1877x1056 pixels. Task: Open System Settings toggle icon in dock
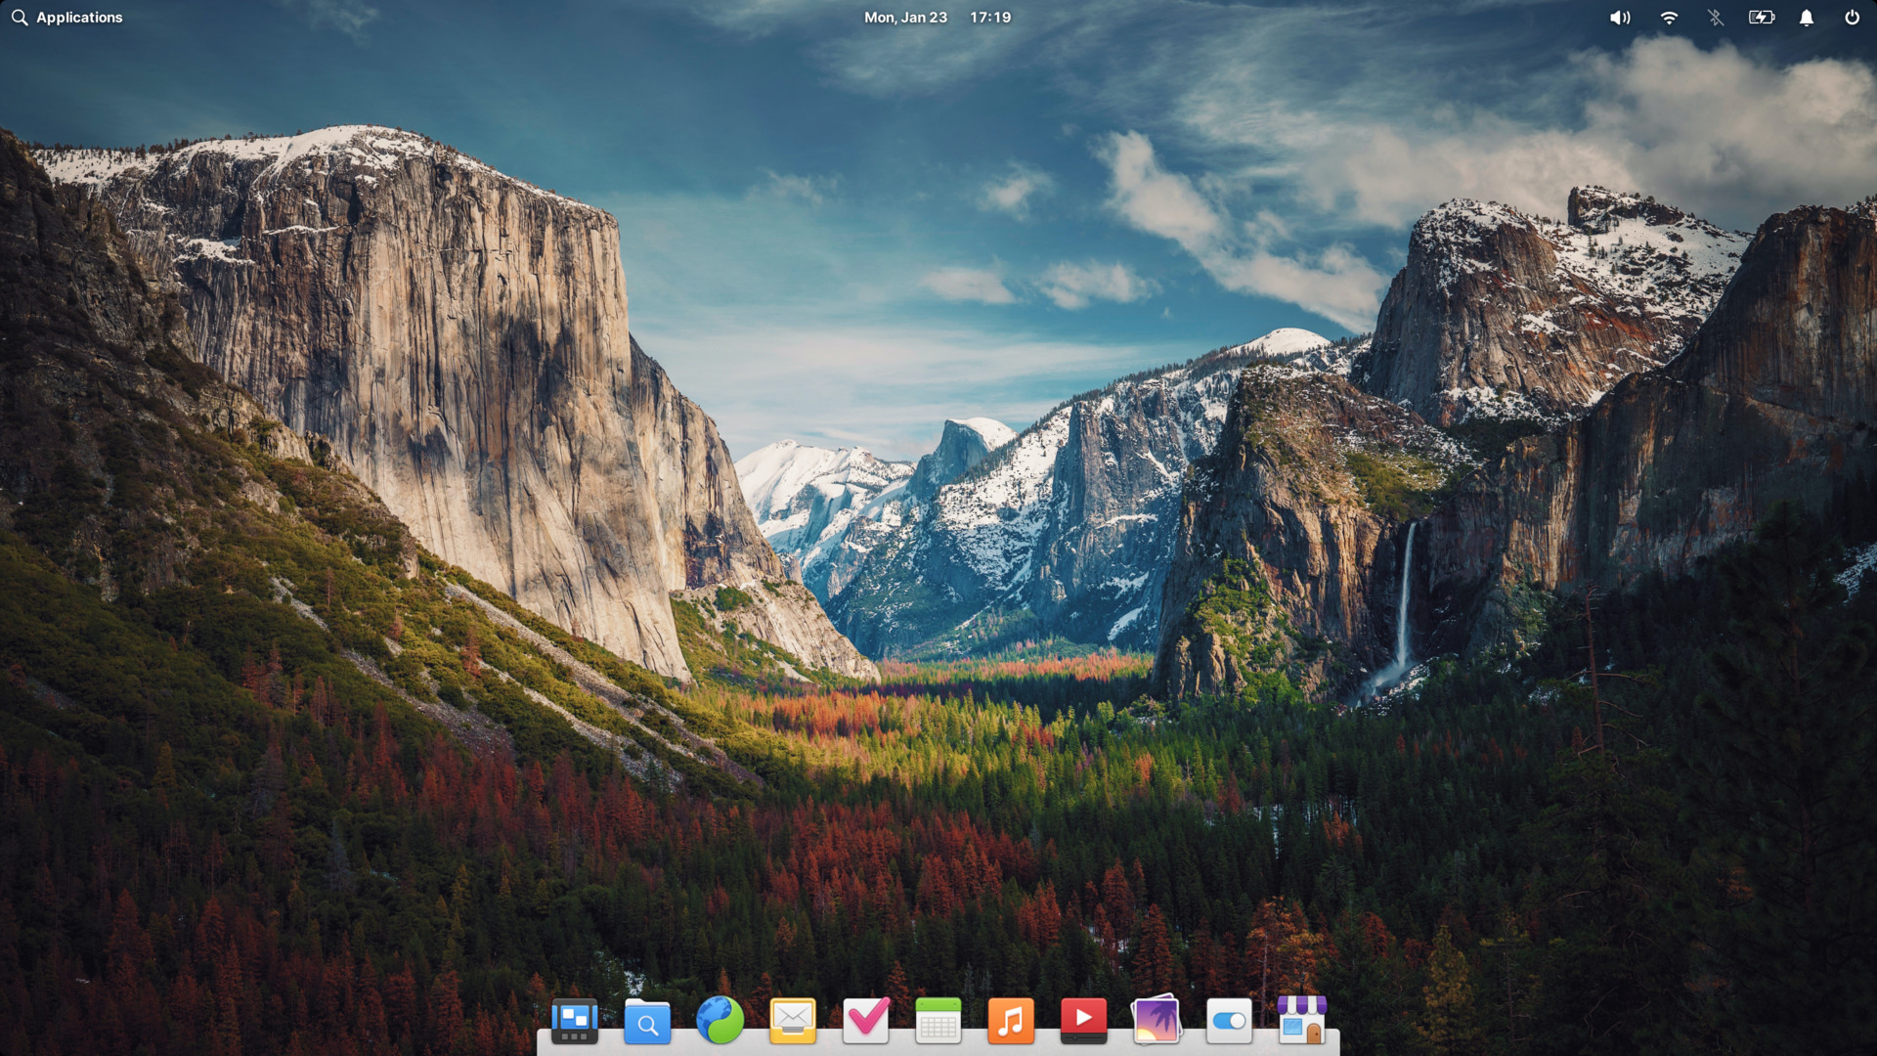tap(1229, 1021)
